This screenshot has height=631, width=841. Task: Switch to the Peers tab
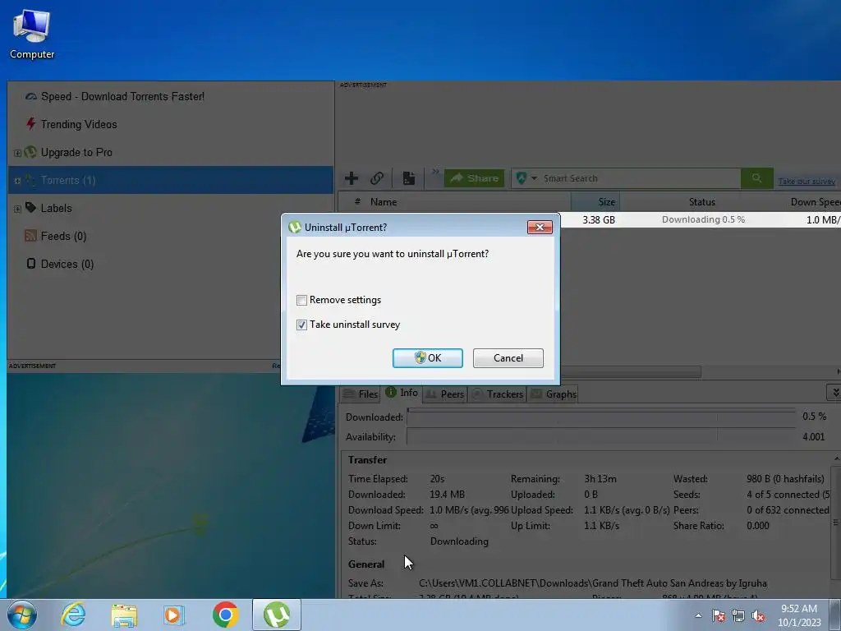[444, 394]
